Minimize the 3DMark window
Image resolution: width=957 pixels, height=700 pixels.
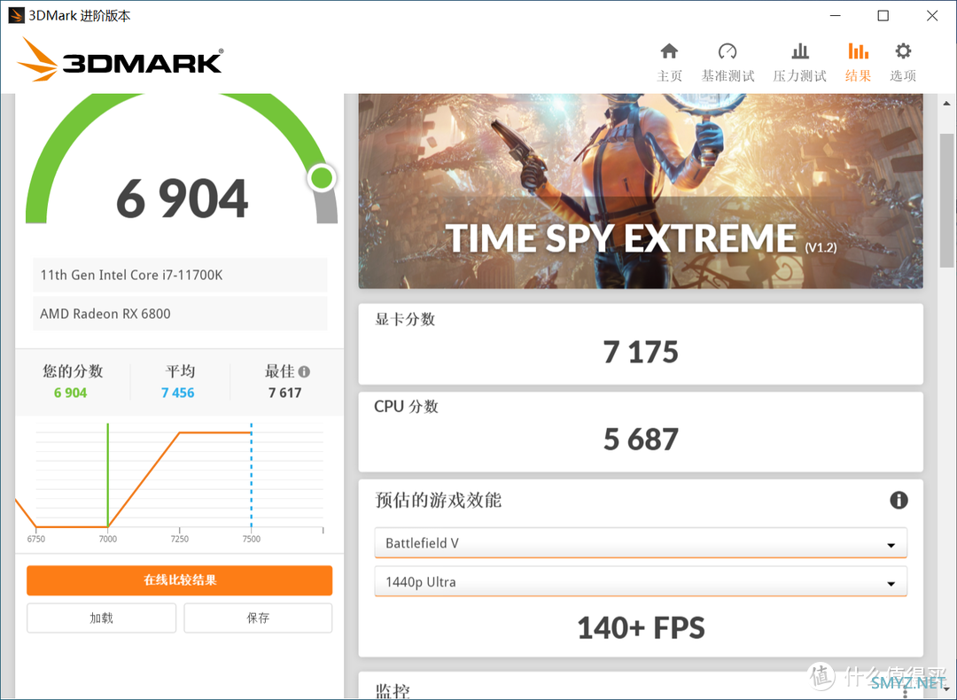coord(836,15)
